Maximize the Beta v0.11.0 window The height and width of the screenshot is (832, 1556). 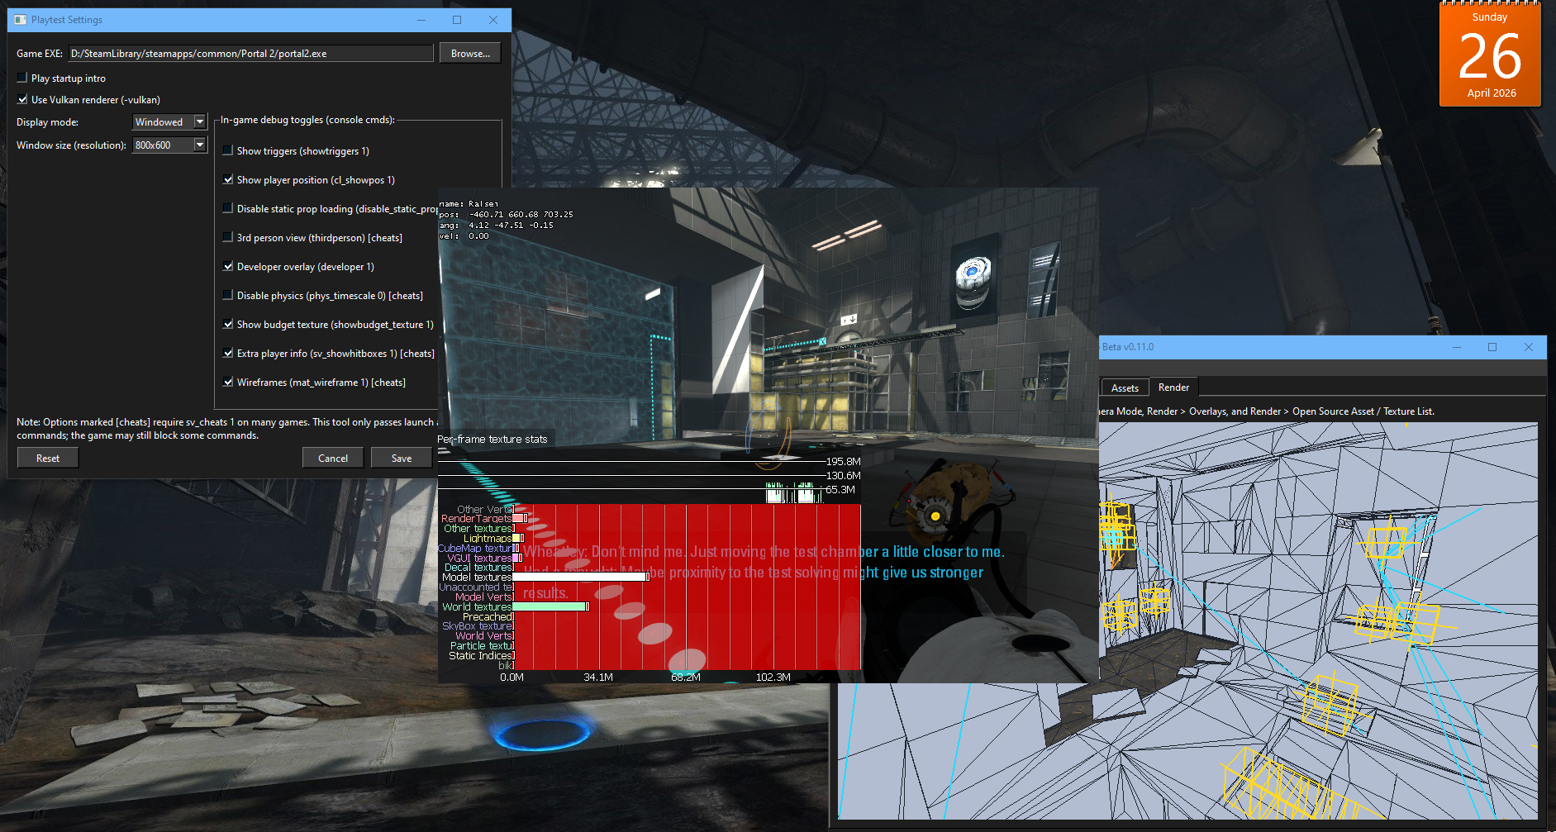[1492, 347]
